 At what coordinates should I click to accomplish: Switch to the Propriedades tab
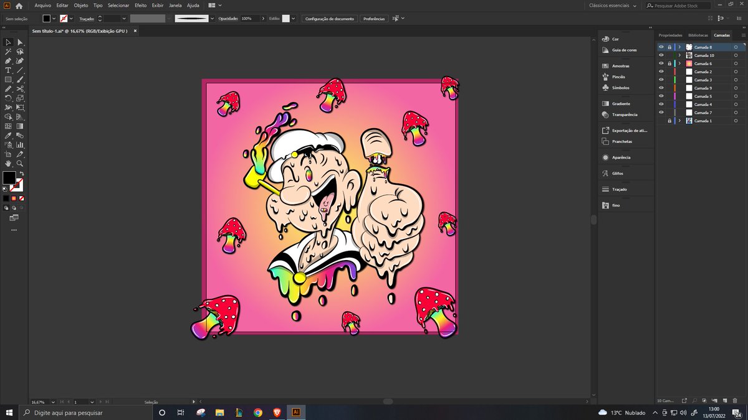[670, 35]
